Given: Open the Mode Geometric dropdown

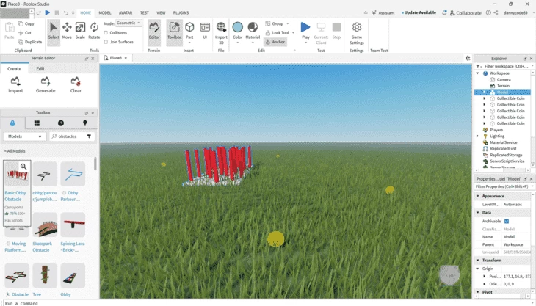Looking at the screenshot, I should [x=128, y=23].
